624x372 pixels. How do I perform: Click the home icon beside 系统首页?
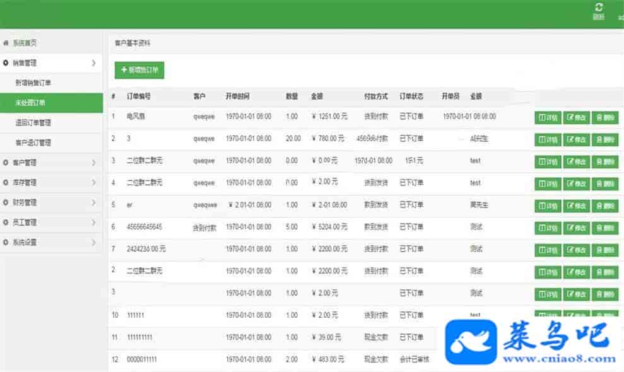pos(6,44)
